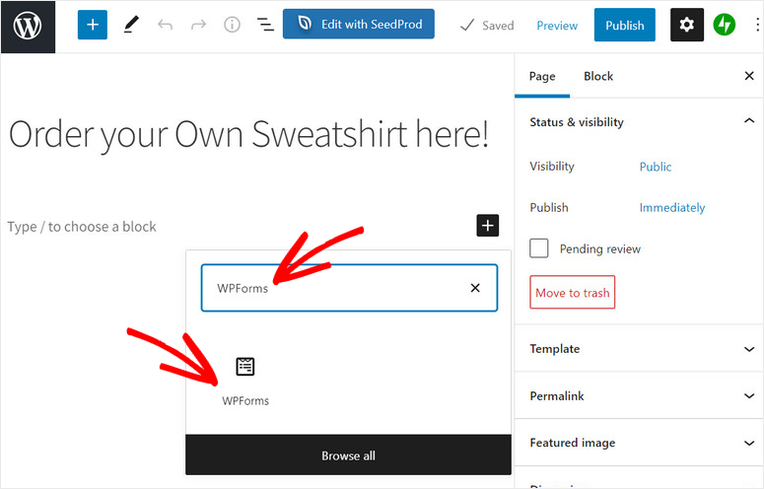Click Browse all blocks button

coord(348,455)
